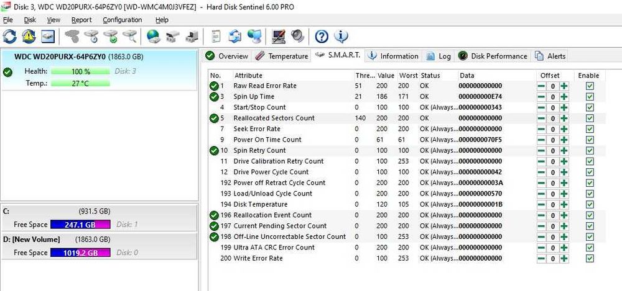Click the globe and monitor toolbar icon
622x291 pixels.
254,37
